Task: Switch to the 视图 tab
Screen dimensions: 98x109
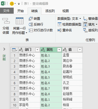Action: click(66, 11)
